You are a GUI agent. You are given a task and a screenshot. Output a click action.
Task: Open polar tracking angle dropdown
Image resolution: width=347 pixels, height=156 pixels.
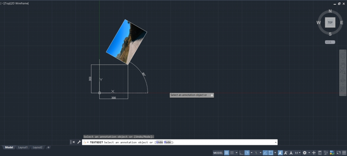pos(252,153)
